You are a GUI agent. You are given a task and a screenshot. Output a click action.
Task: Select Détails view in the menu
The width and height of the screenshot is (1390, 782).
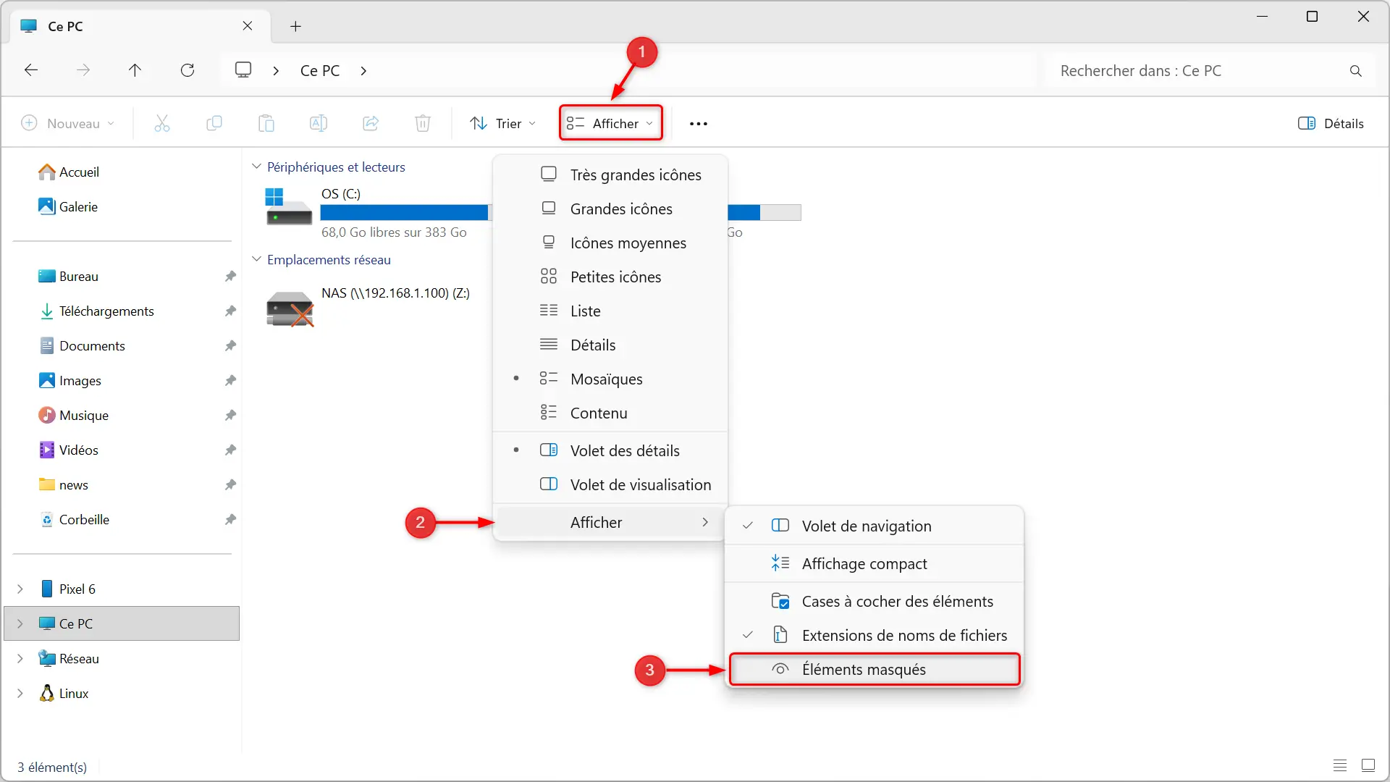[x=610, y=345]
